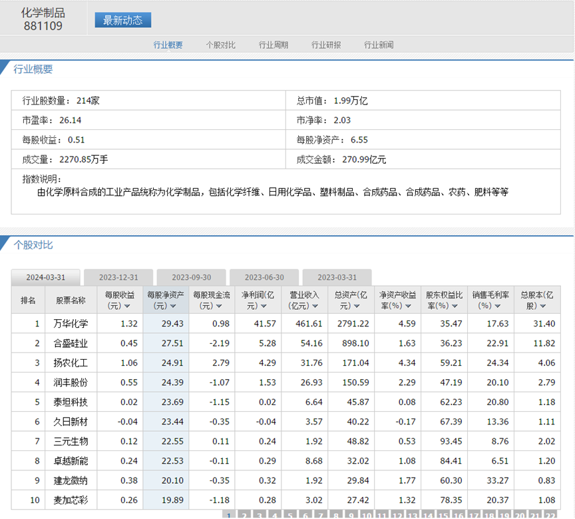
Task: Switch to the 个股对比 tab
Action: coord(221,45)
